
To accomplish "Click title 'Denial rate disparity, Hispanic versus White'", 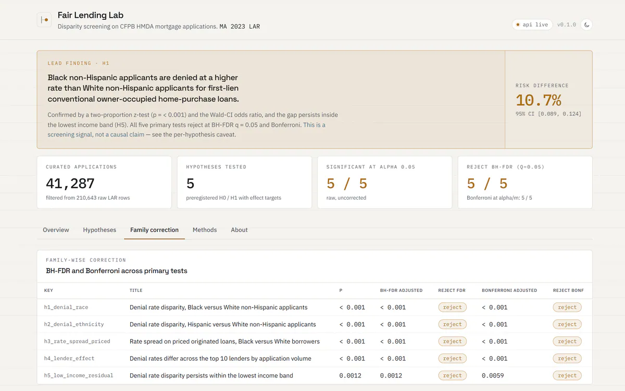I will click(x=223, y=324).
